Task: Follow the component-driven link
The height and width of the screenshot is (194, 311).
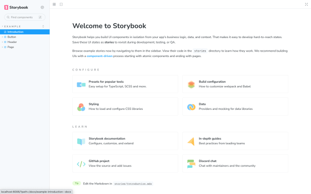Action: tap(99, 56)
